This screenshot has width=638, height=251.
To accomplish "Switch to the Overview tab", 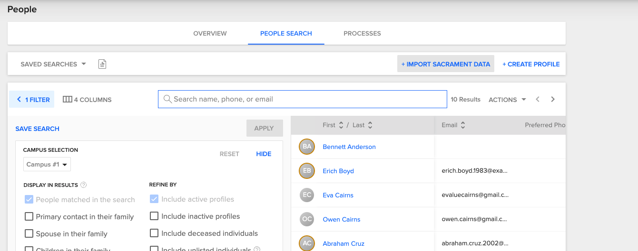I will 210,34.
